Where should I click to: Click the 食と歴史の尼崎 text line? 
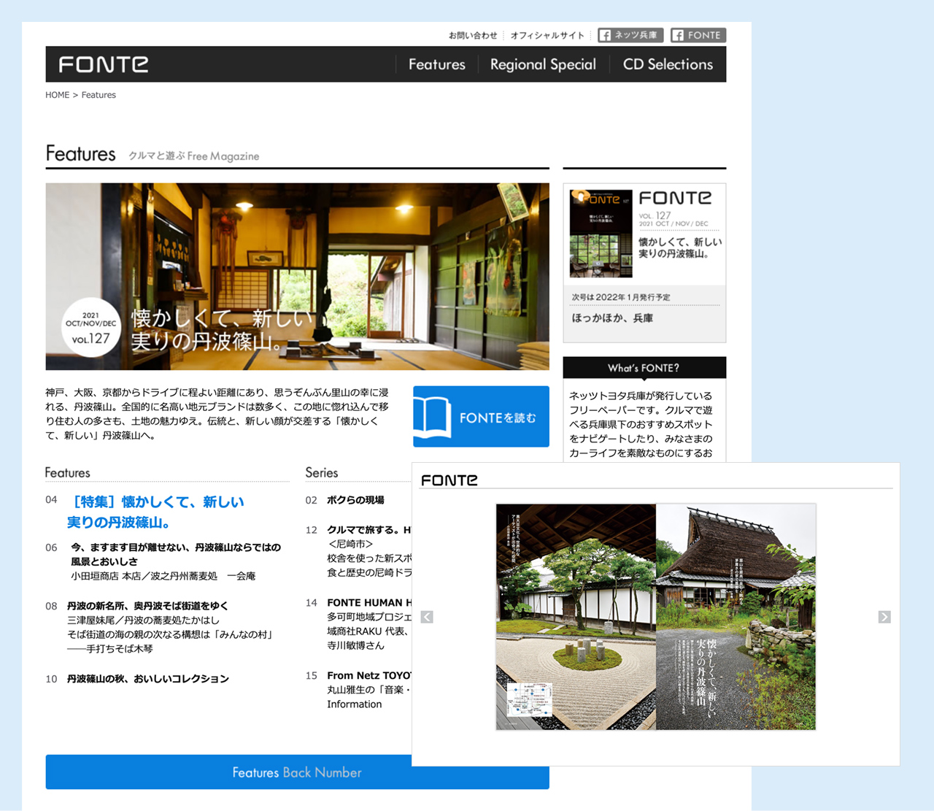click(369, 573)
